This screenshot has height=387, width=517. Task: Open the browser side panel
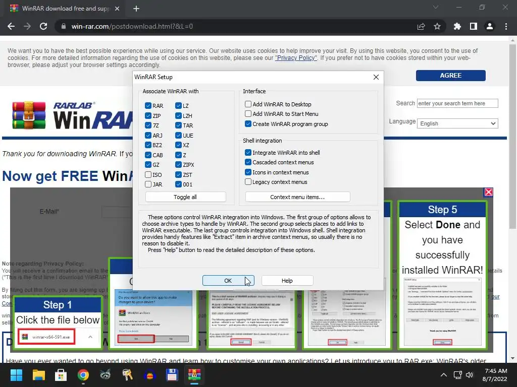[x=474, y=26]
